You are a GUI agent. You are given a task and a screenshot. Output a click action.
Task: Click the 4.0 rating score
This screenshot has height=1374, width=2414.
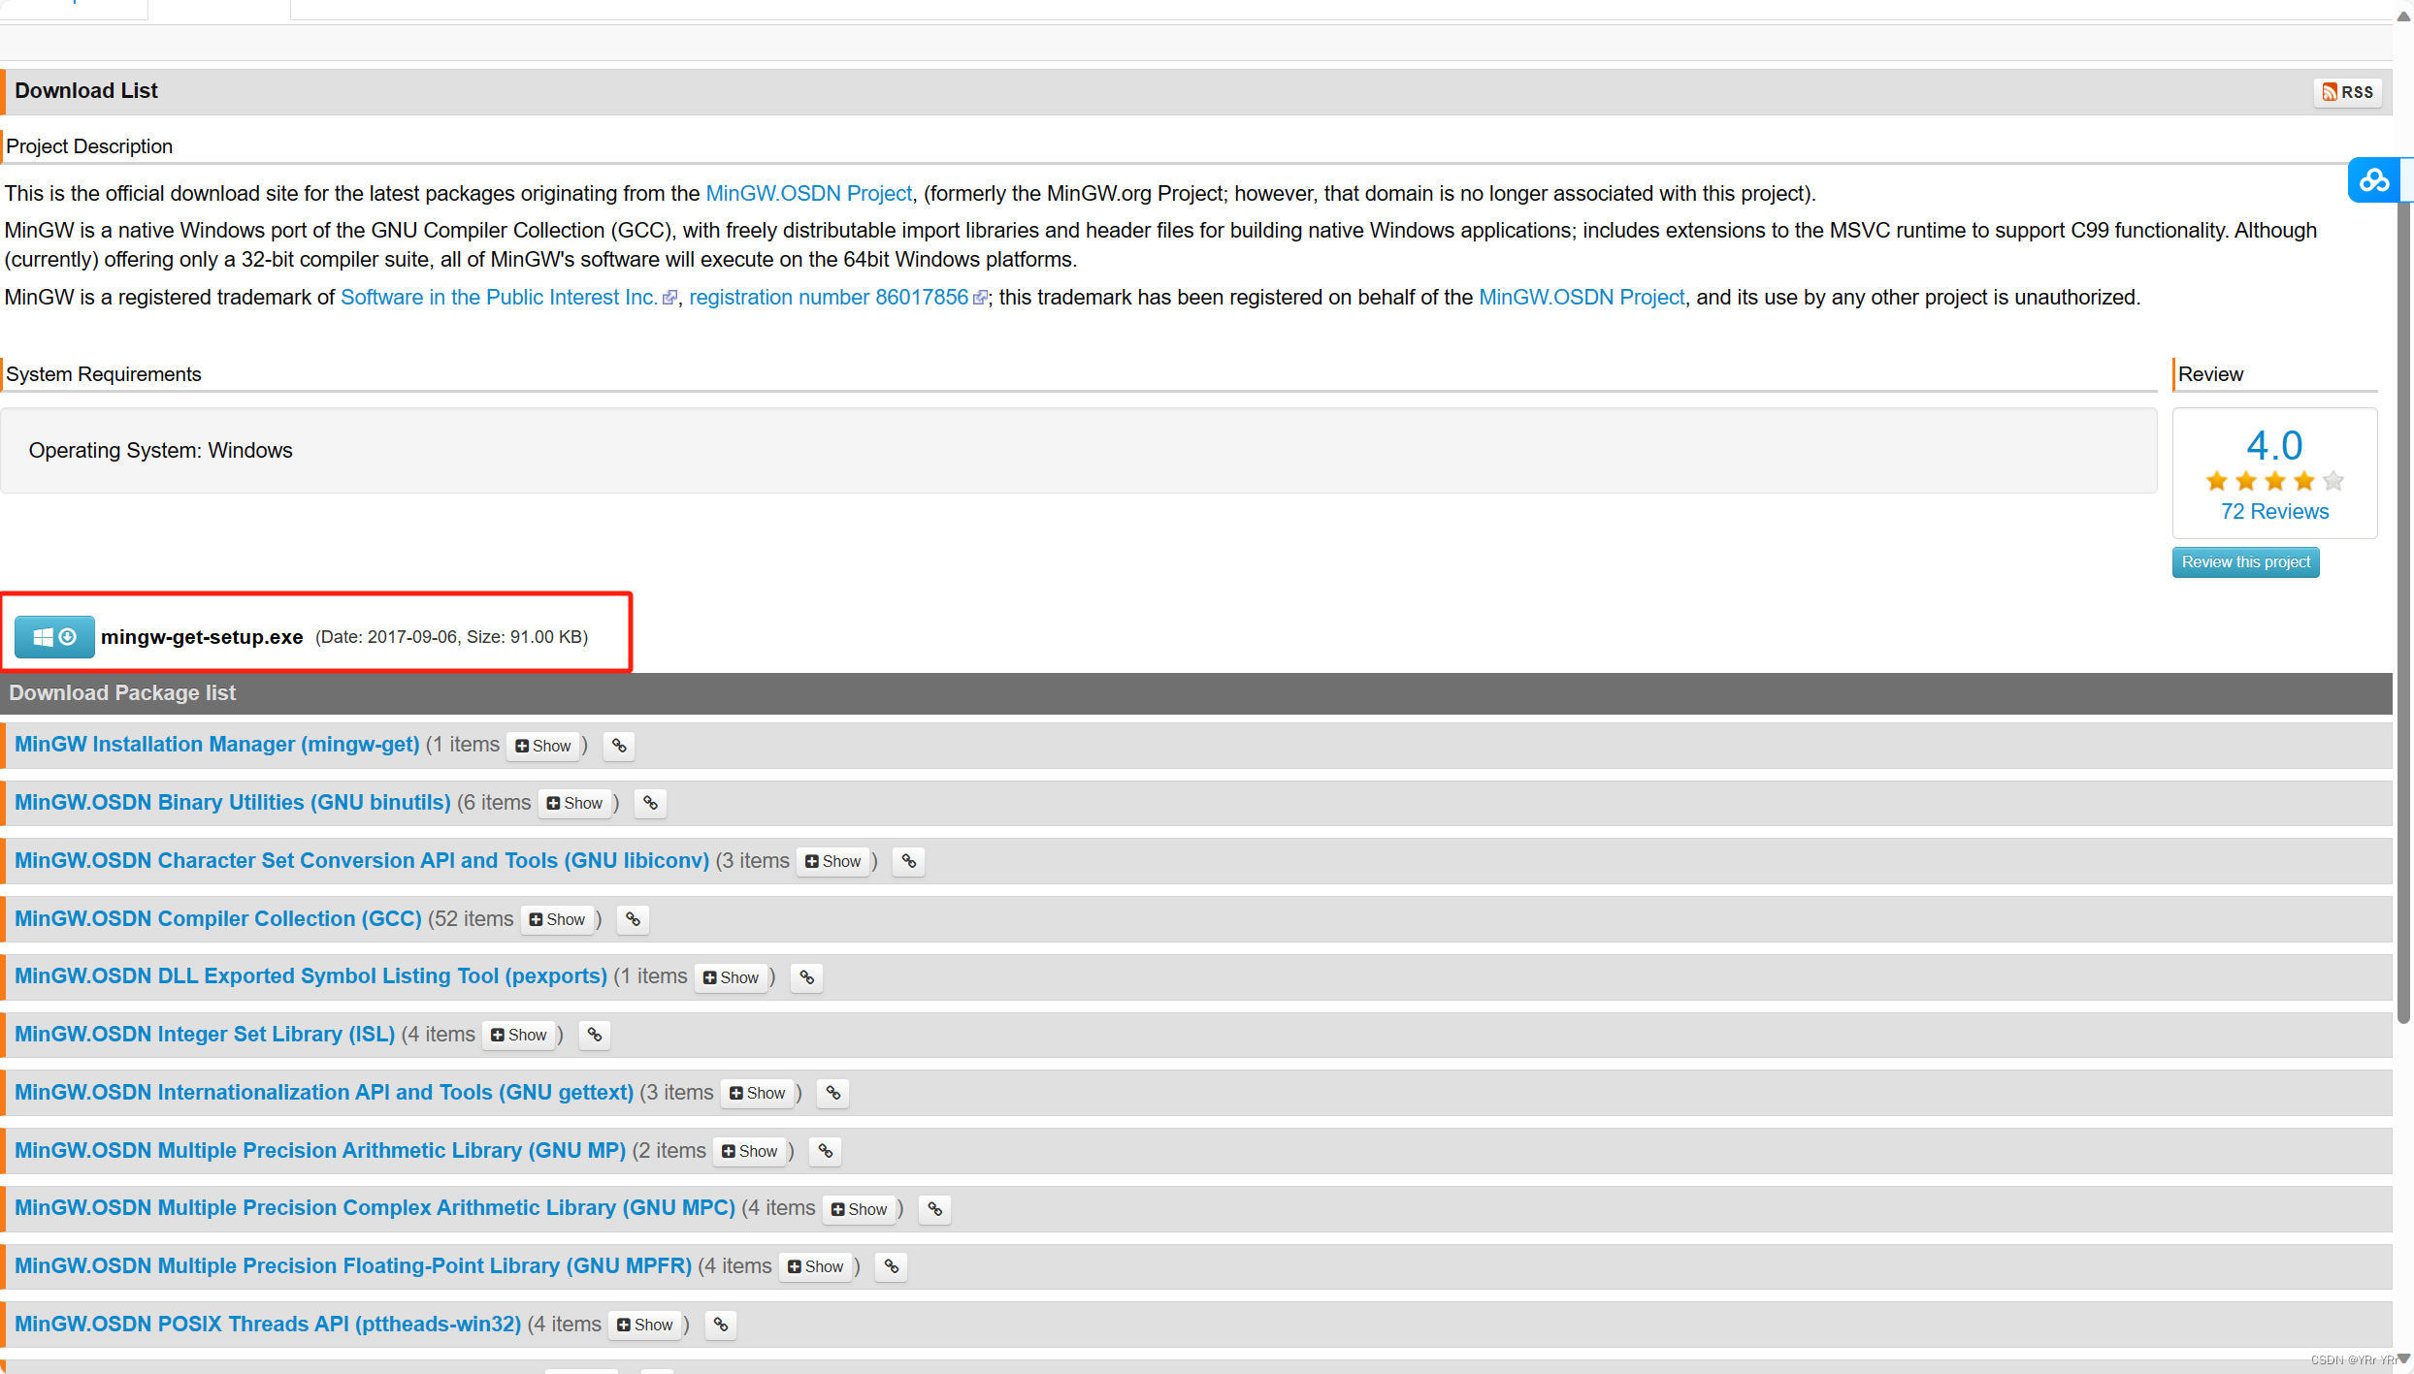(2274, 446)
